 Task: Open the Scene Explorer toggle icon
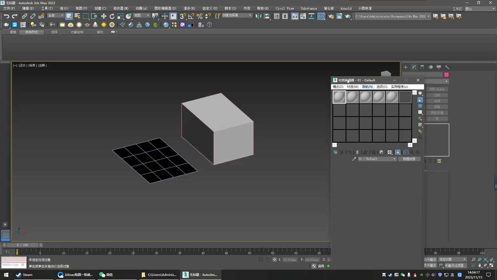(277, 16)
